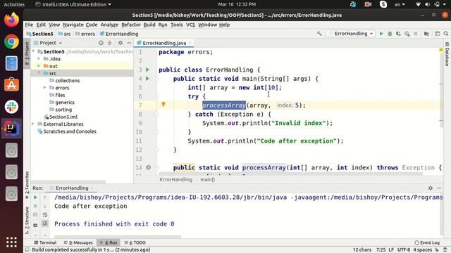Viewport: 451px width, 253px height.
Task: Collapse all icon in Project panel
Action: coord(110,43)
